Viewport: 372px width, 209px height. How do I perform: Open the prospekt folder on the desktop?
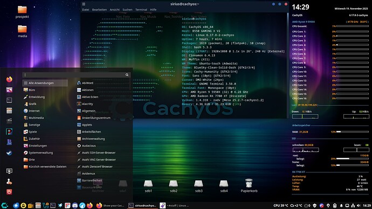[x=22, y=12]
